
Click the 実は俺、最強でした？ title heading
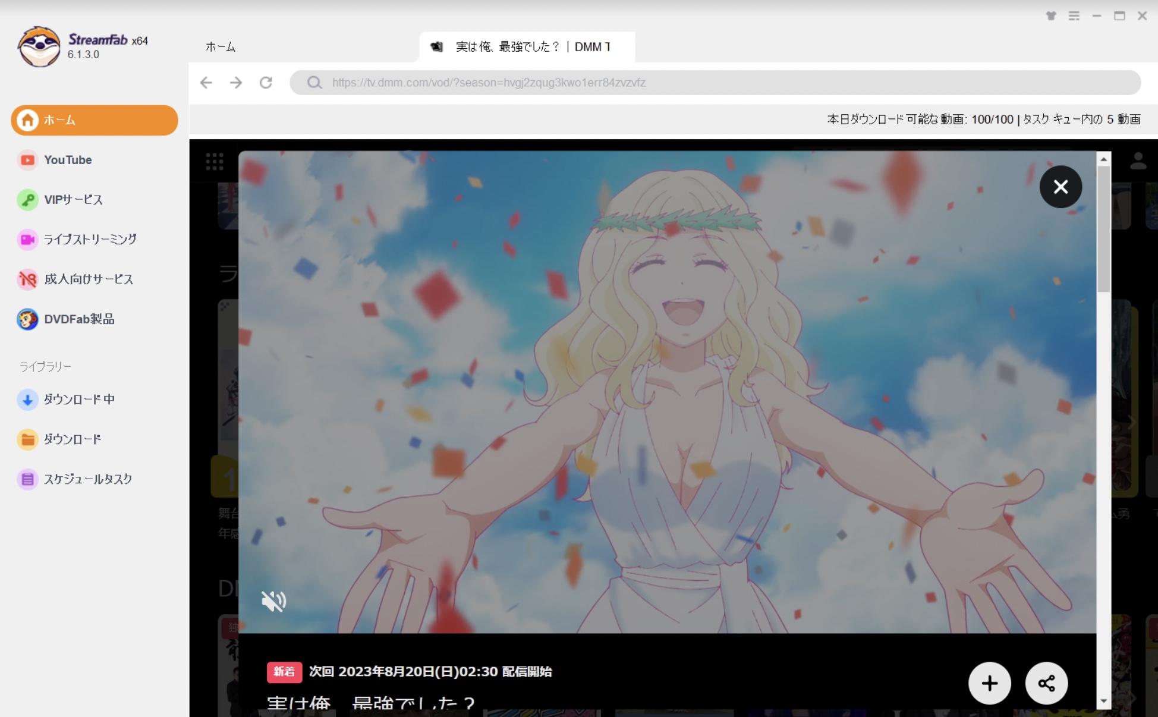(371, 703)
